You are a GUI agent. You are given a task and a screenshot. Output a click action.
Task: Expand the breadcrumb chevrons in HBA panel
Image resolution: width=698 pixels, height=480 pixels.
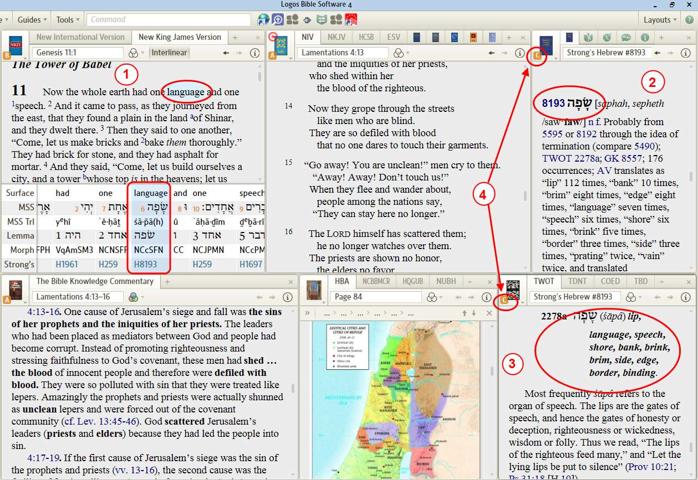tap(308, 313)
